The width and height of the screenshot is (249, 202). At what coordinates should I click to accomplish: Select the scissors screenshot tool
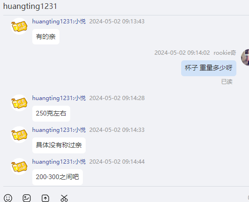(64, 198)
